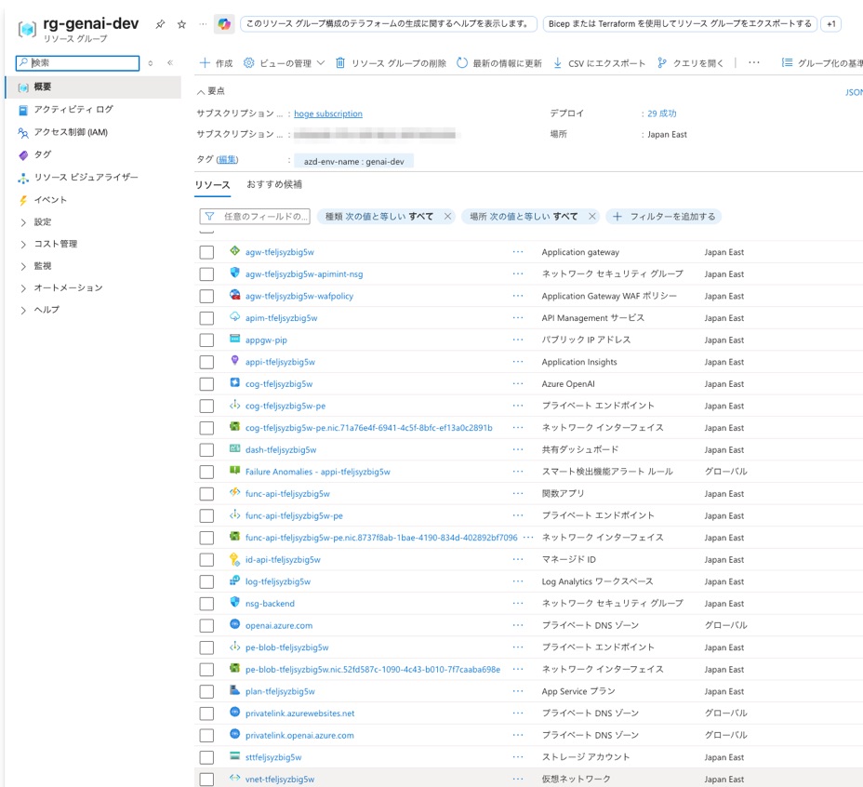Click the alert rule icon for Failure Anomalies
The width and height of the screenshot is (863, 787).
pyautogui.click(x=235, y=471)
